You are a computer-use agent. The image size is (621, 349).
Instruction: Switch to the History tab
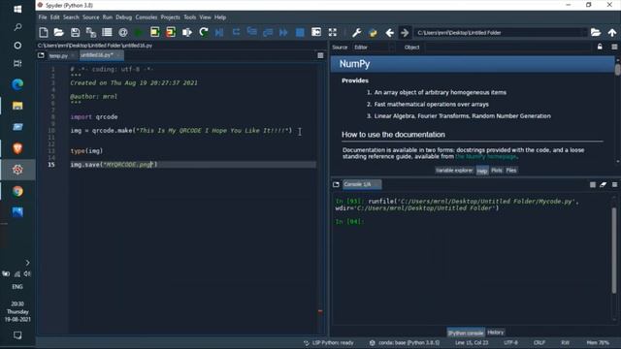pos(495,333)
